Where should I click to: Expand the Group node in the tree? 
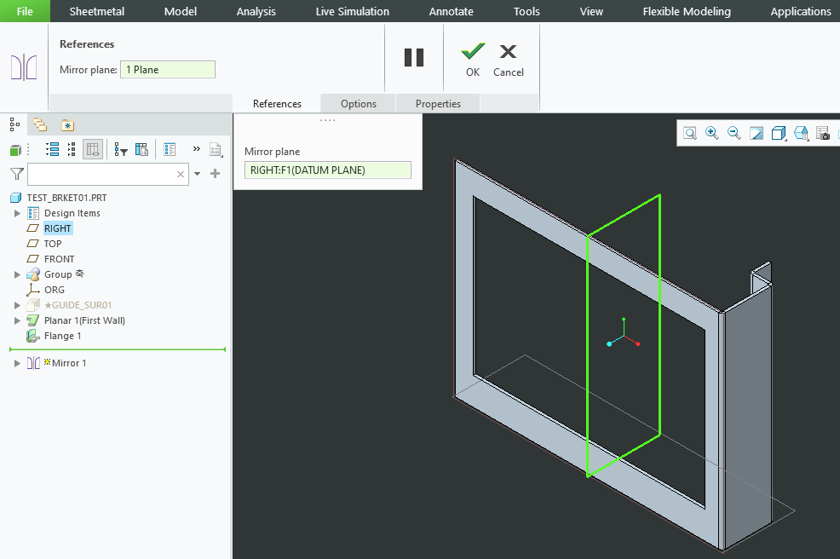(x=17, y=274)
